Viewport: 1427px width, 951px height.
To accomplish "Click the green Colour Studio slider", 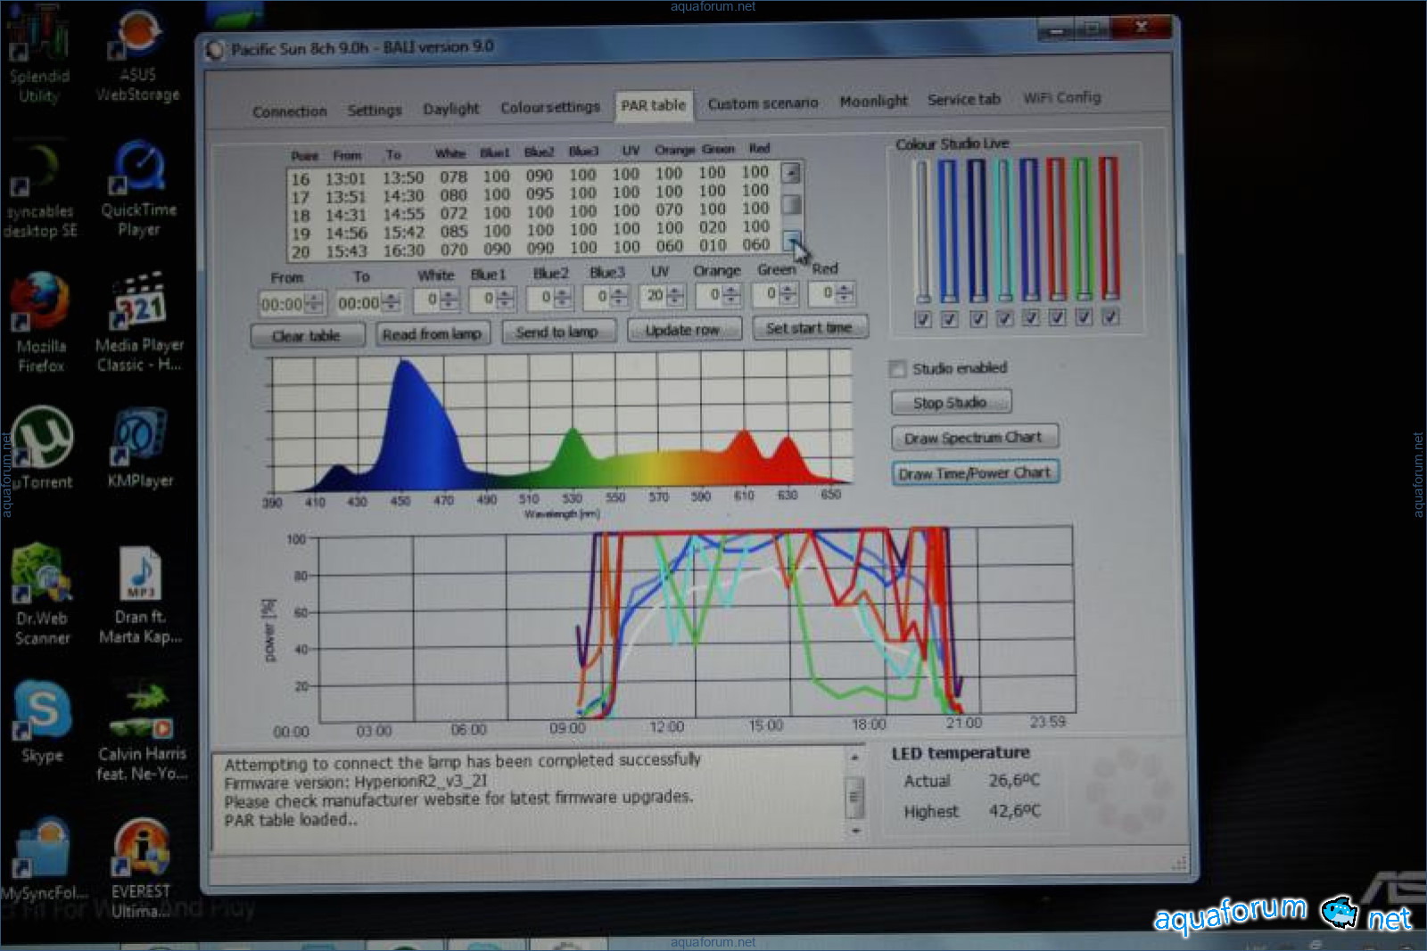I will pyautogui.click(x=1083, y=230).
